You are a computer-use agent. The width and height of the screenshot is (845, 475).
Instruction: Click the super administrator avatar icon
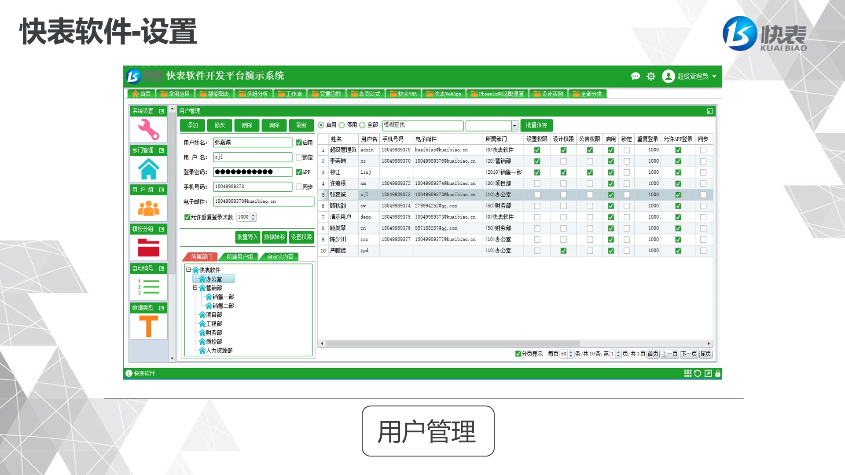pyautogui.click(x=668, y=76)
